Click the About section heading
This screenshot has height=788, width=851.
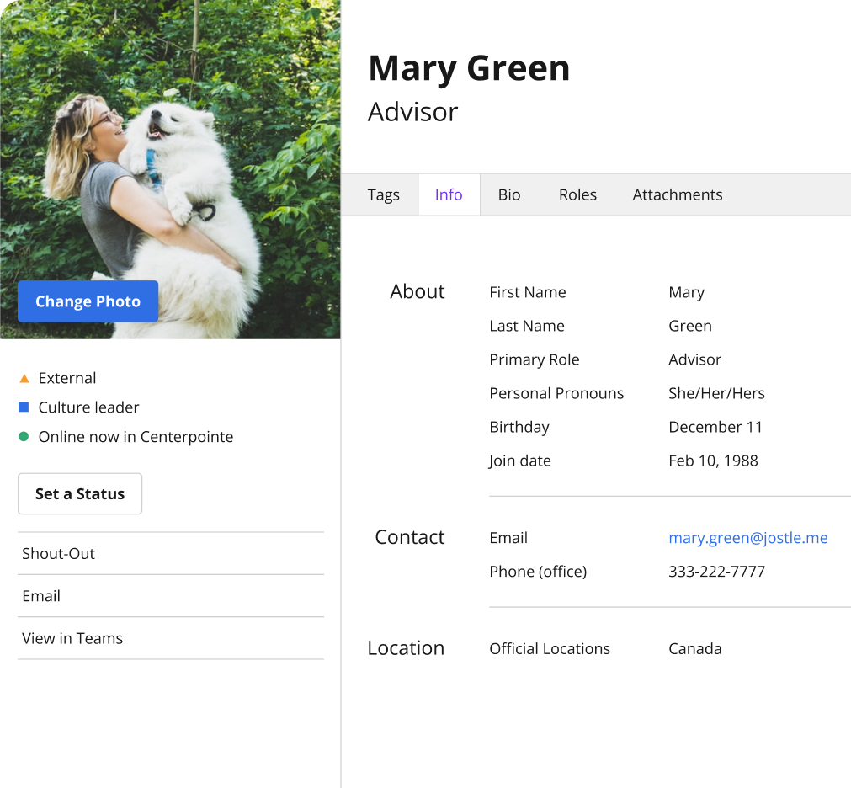click(417, 292)
